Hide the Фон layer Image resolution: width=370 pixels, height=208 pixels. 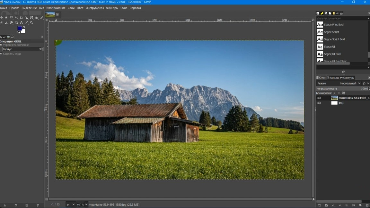click(x=319, y=103)
